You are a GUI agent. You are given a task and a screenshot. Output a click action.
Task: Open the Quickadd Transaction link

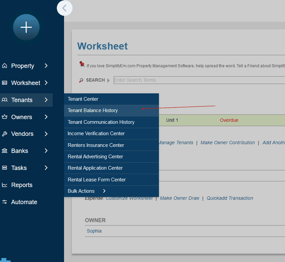click(230, 198)
